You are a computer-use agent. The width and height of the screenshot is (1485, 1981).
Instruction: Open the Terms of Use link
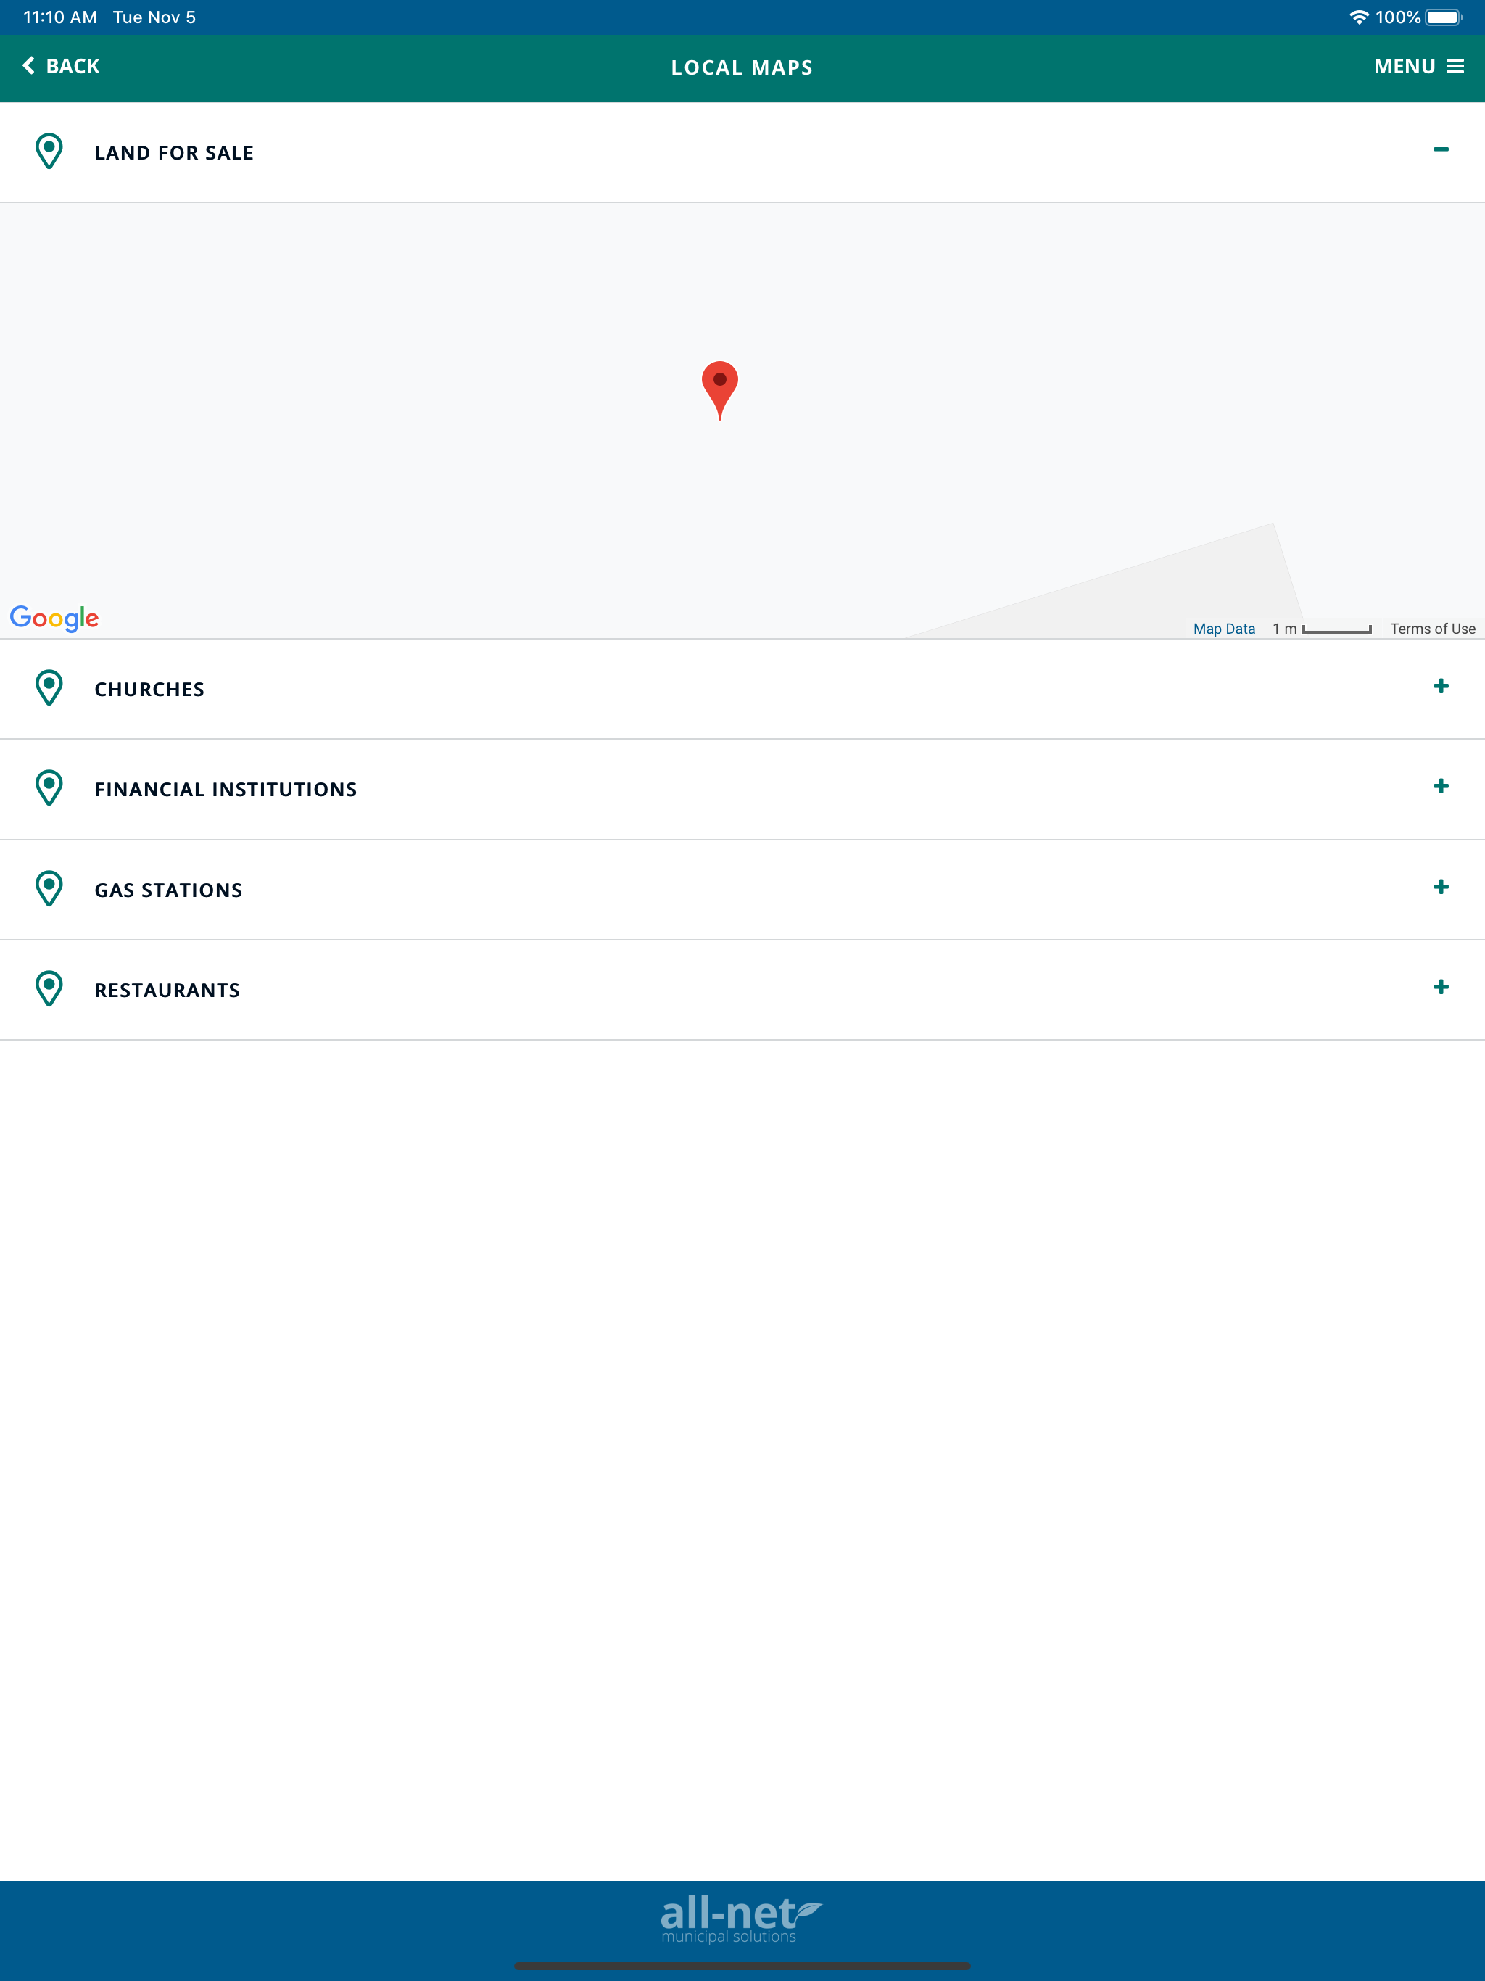tap(1432, 629)
